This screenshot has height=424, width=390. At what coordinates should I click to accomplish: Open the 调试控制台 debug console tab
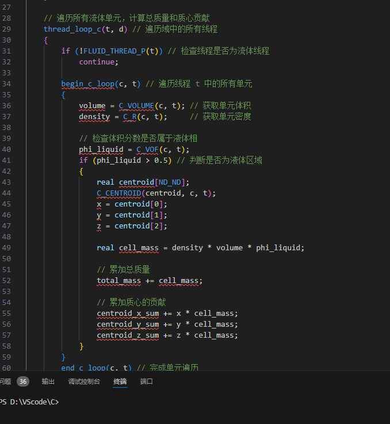(x=84, y=381)
